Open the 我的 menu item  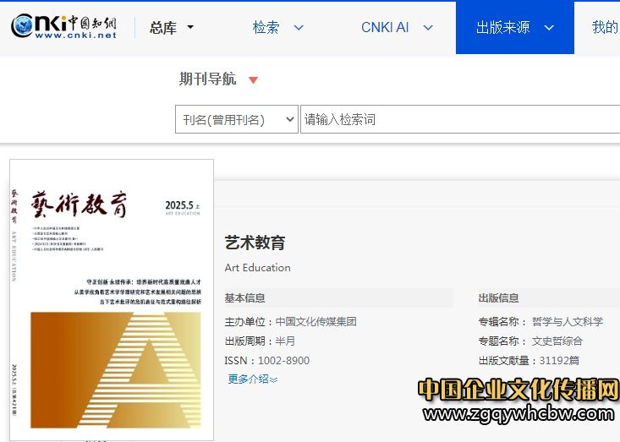[604, 28]
